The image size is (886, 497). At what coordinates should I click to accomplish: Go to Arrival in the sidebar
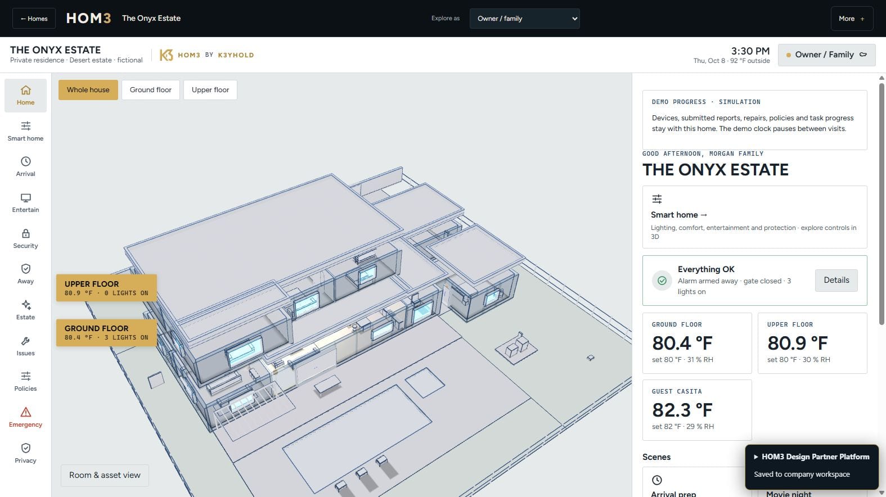25,166
